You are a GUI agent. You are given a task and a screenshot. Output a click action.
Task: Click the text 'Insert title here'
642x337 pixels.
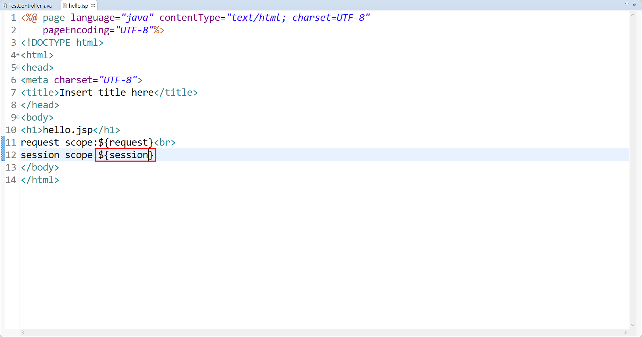(107, 93)
